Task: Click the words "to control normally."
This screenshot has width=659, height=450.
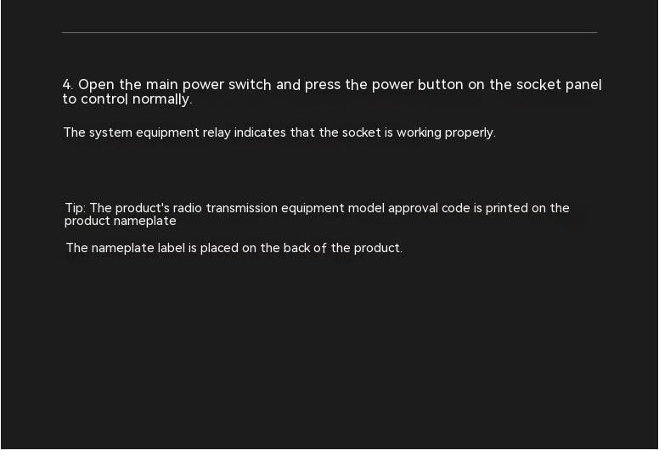Action: point(127,99)
